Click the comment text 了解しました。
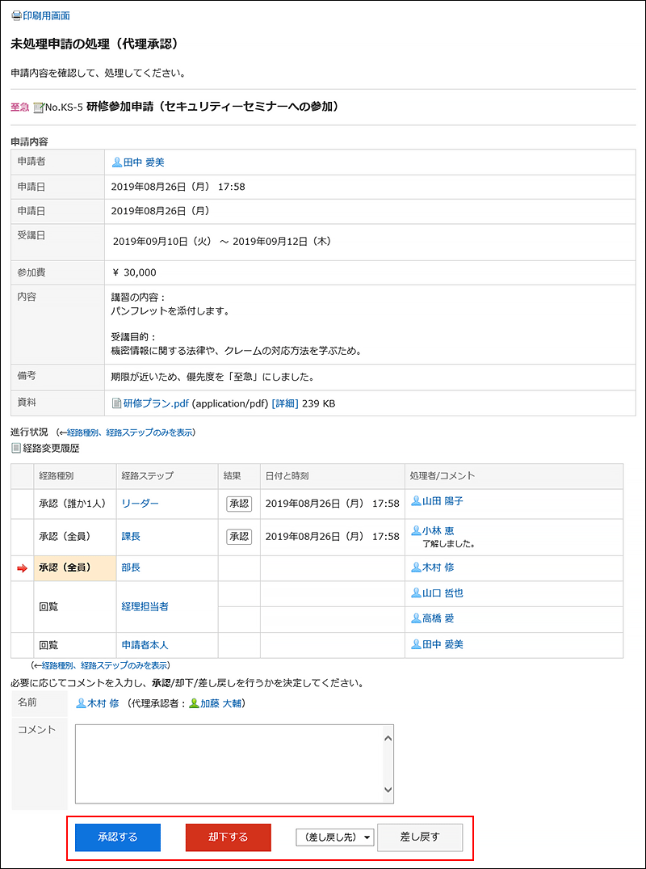This screenshot has width=646, height=869. click(x=449, y=544)
